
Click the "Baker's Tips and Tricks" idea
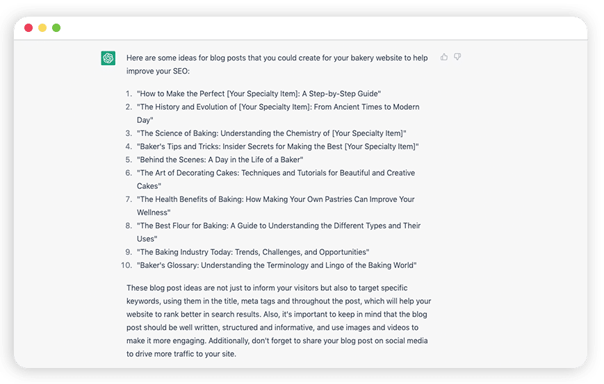(x=278, y=147)
